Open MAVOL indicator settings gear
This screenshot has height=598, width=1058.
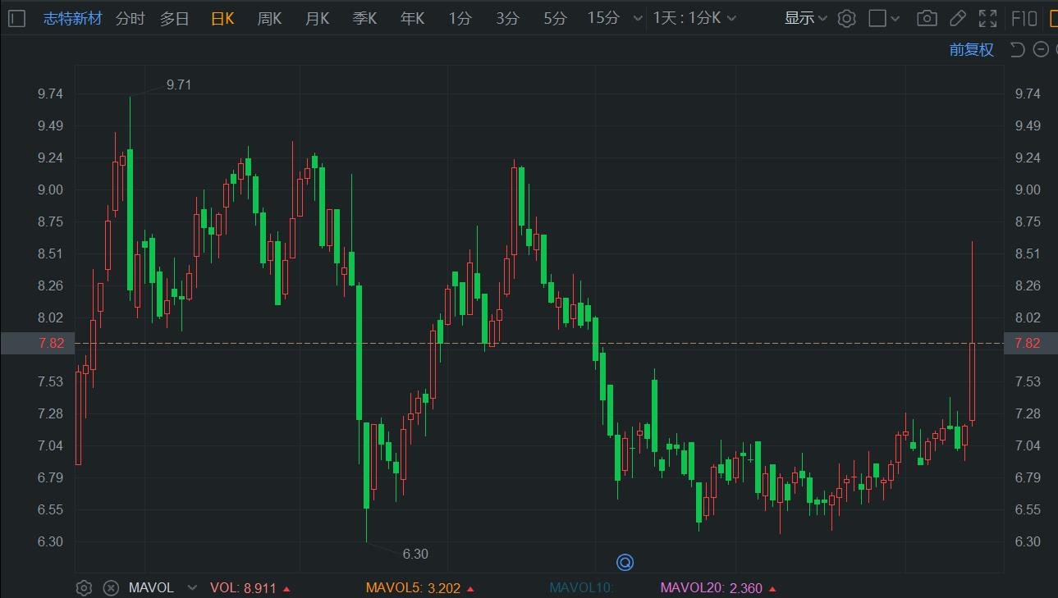point(84,587)
